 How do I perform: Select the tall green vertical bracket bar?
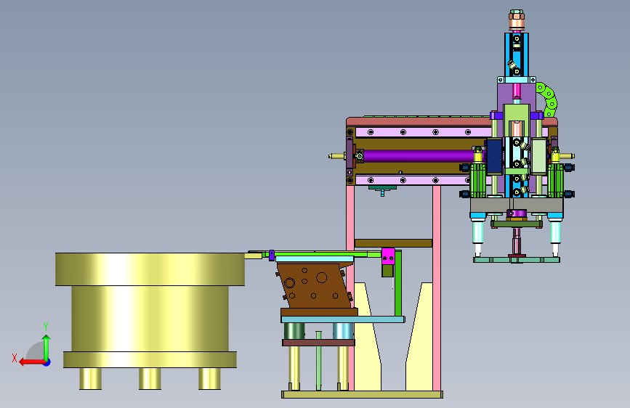pyautogui.click(x=398, y=283)
